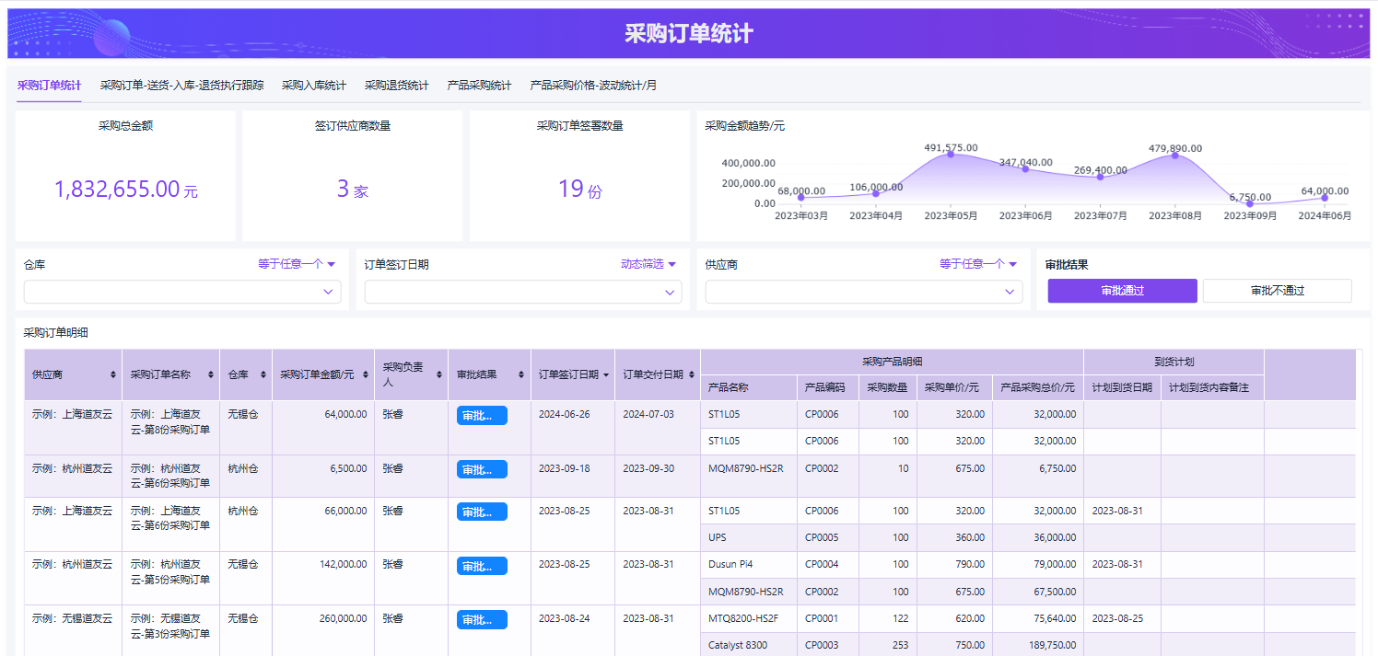
Task: Open 产品采购价格-波动统计/月 tab
Action: tap(593, 86)
